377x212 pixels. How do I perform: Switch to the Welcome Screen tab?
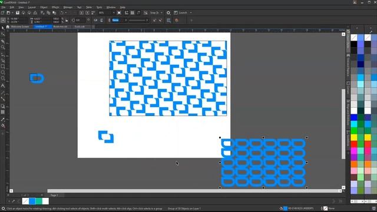click(x=20, y=26)
